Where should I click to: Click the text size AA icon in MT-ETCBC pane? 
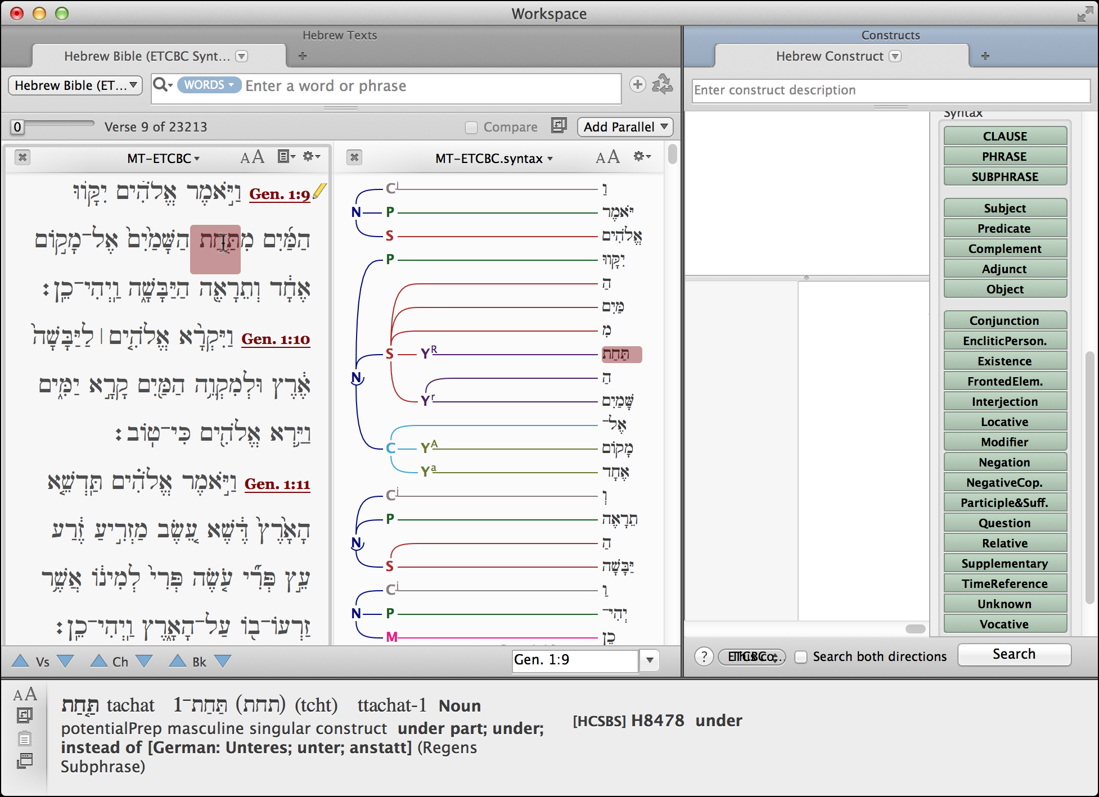point(252,157)
